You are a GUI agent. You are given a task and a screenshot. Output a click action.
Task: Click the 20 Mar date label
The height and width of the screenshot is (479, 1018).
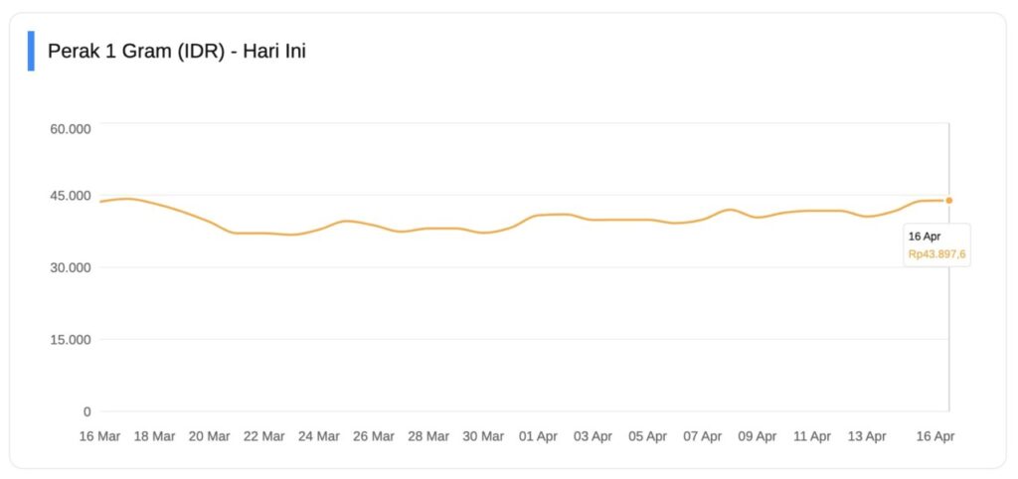click(209, 436)
